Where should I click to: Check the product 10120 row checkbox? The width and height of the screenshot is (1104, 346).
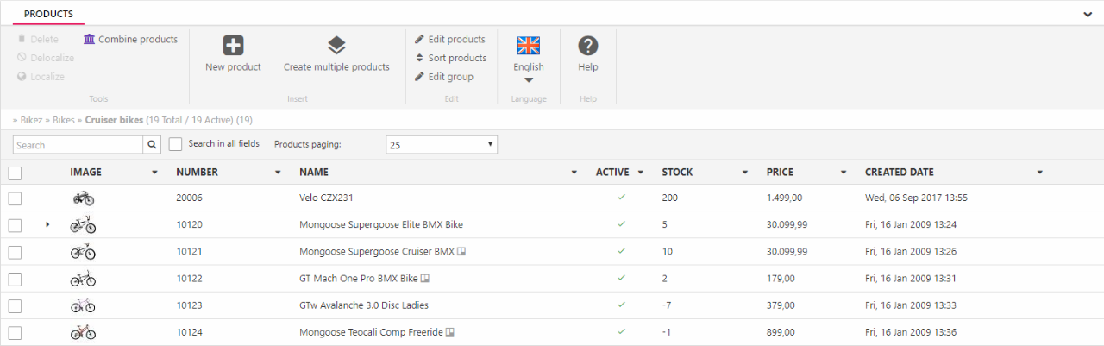click(x=15, y=225)
